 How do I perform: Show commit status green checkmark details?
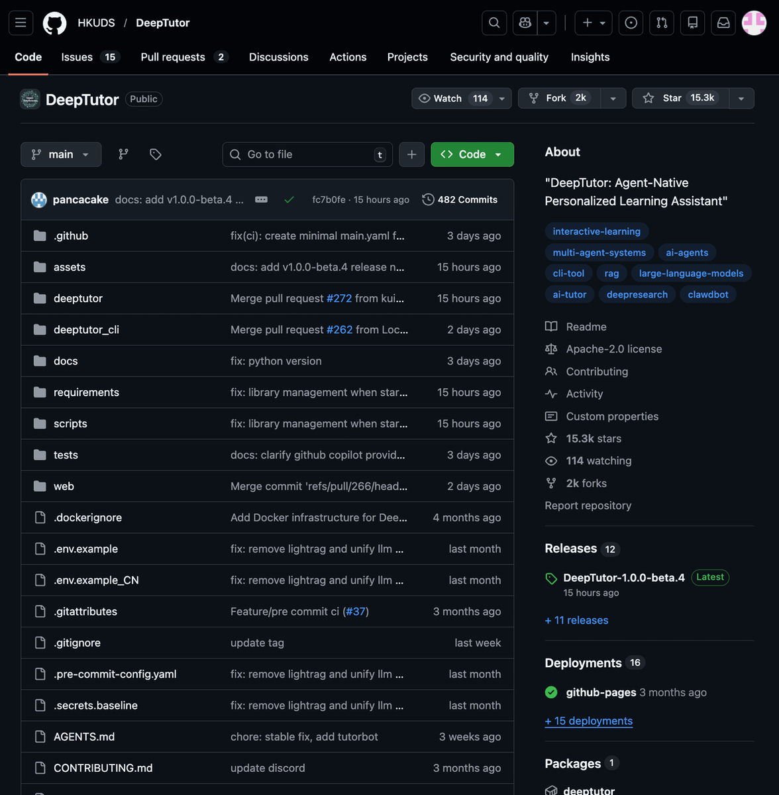point(289,199)
